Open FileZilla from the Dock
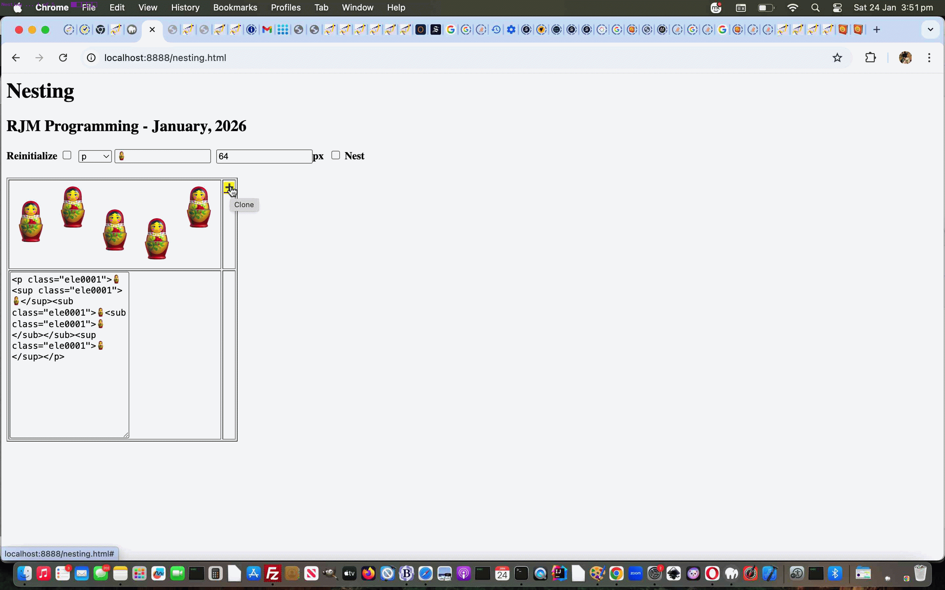Screen dimensions: 945x590 click(272, 573)
